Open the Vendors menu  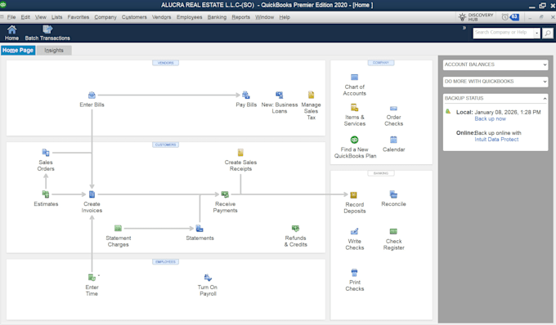click(161, 17)
